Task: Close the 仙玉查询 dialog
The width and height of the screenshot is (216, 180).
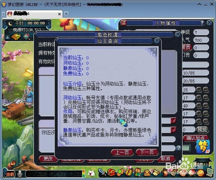Action: click(x=157, y=41)
